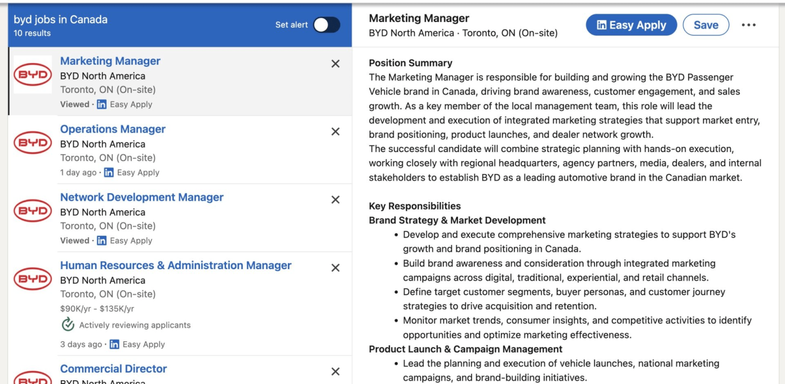
Task: Click the Marketing Manager title in detail header
Action: coord(419,18)
